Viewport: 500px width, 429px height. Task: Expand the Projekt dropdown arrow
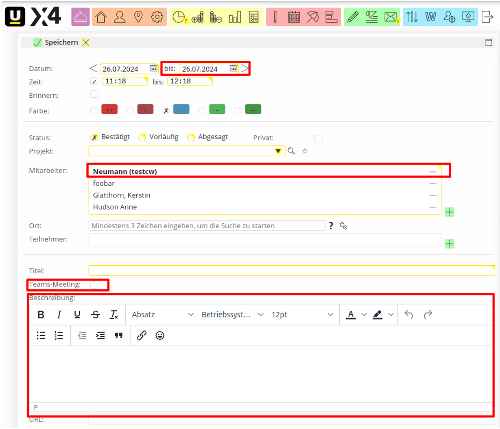(x=278, y=151)
